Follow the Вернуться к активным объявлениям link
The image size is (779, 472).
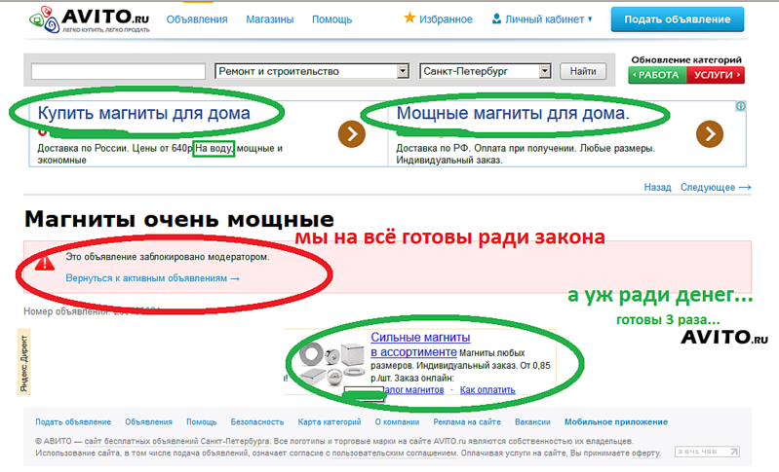tap(152, 277)
